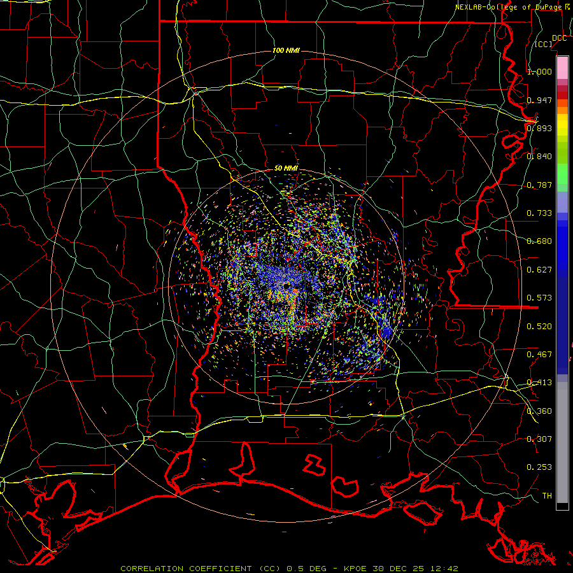Click the 0.307 legend value
Viewport: 573px width, 573px height.
click(x=539, y=439)
